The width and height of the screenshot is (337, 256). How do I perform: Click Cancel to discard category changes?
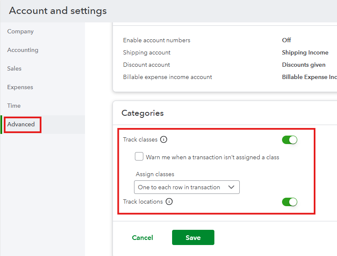click(x=142, y=238)
